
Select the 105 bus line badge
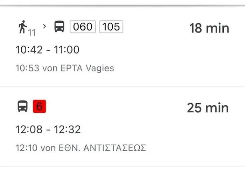click(x=111, y=27)
